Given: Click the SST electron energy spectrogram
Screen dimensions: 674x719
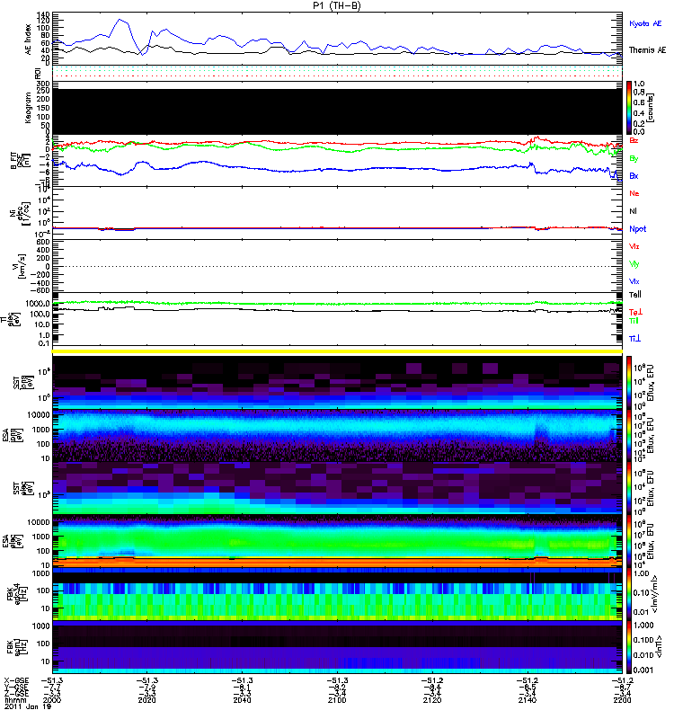Looking at the screenshot, I should click(337, 488).
